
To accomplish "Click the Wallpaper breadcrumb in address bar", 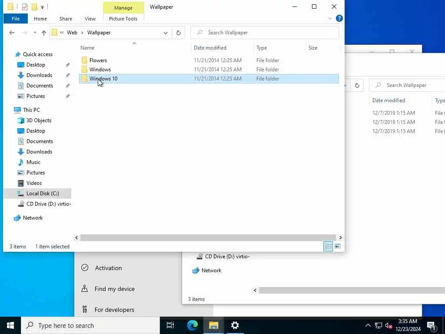I will [99, 33].
